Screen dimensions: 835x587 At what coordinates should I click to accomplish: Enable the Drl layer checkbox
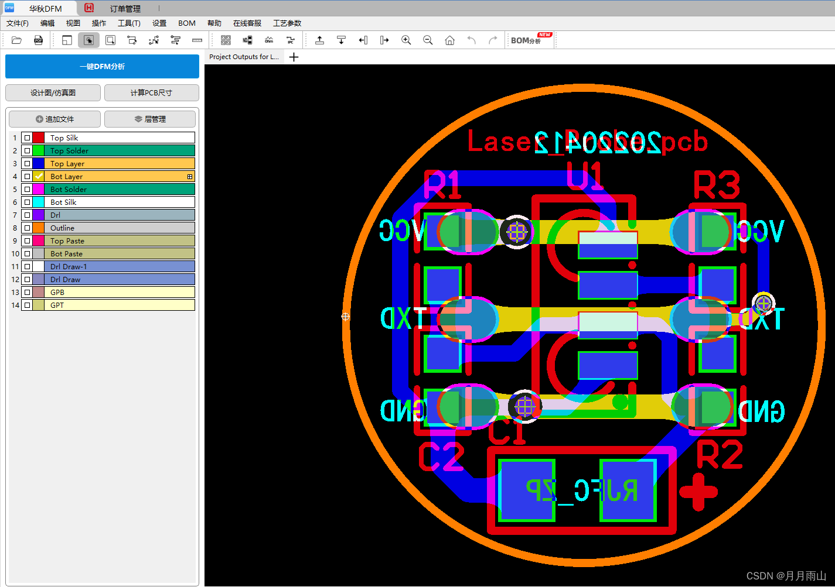pyautogui.click(x=26, y=215)
